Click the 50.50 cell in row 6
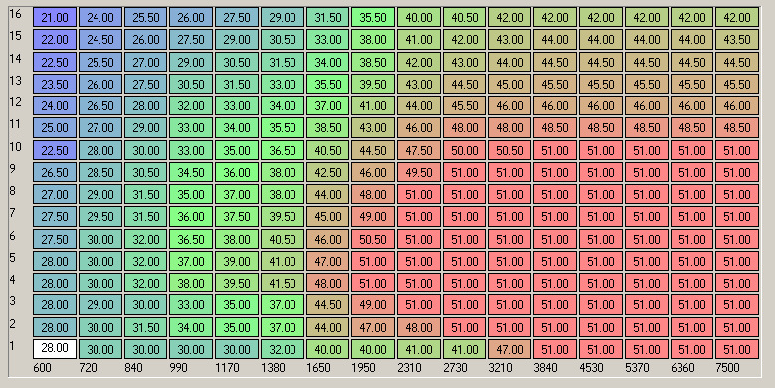Screen dimensions: 775x388 [x=373, y=239]
